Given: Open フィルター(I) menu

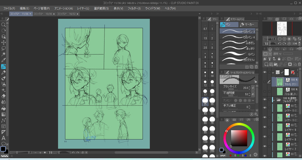Looking at the screenshot, I should 134,8.
